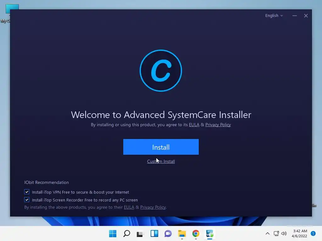322x241 pixels.
Task: Click the Welcome to Advanced SystemCare Installer heading
Action: click(x=161, y=115)
